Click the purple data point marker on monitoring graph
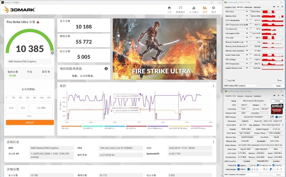The image size is (286, 177). point(140,94)
